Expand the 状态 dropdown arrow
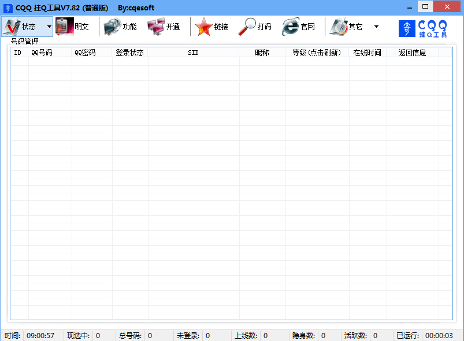 tap(49, 27)
